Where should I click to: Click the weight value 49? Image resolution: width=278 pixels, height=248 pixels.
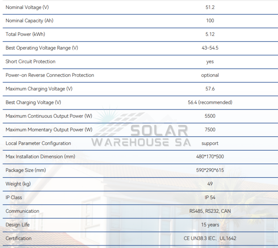coord(210,184)
